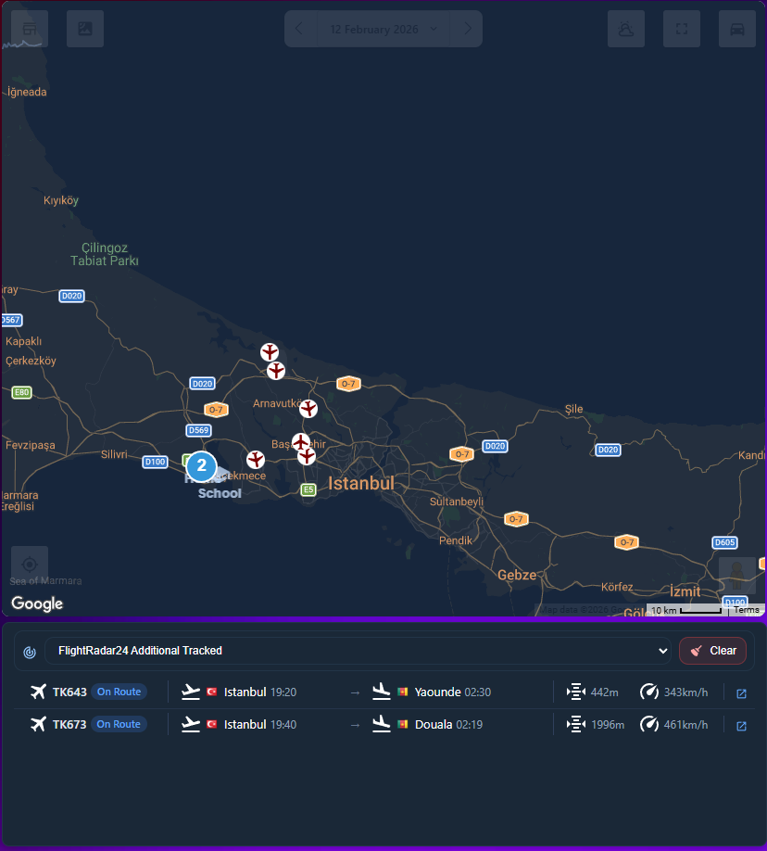Select the plane marker beside Arnavutköy label
Image resolution: width=767 pixels, height=851 pixels.
308,408
